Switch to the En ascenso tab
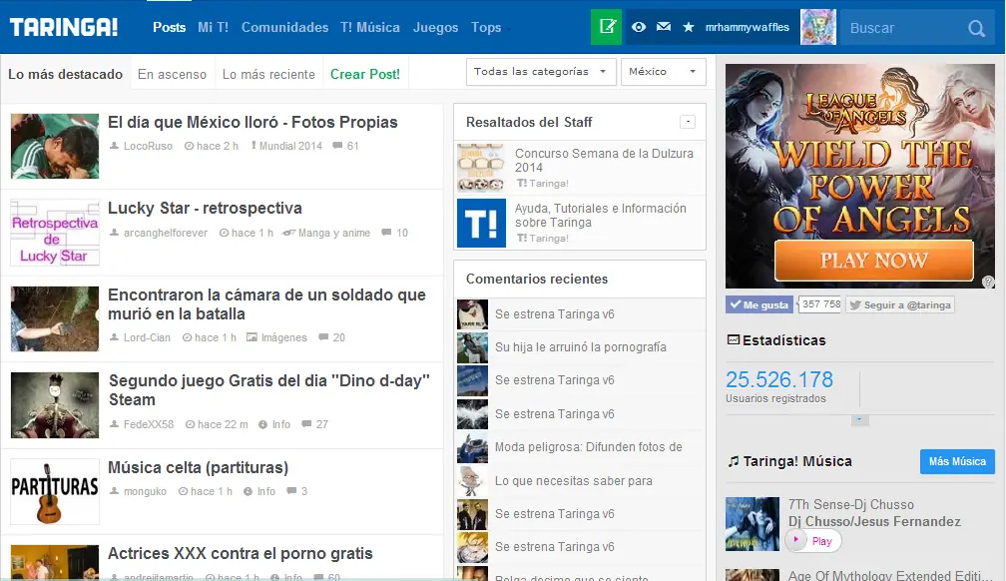Image resolution: width=1006 pixels, height=581 pixels. pos(172,75)
